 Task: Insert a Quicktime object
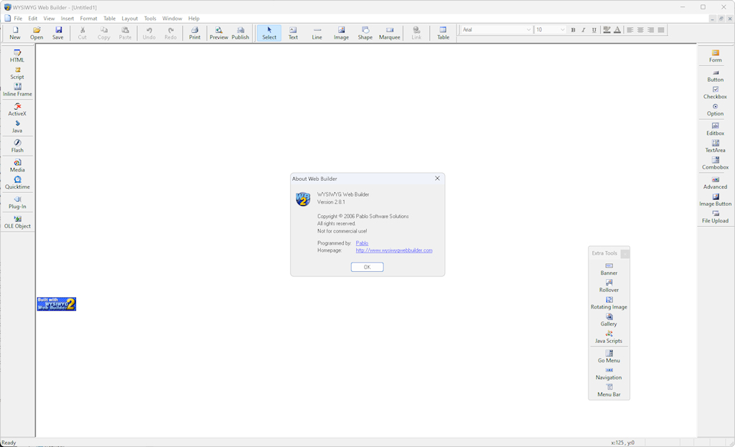click(x=17, y=182)
